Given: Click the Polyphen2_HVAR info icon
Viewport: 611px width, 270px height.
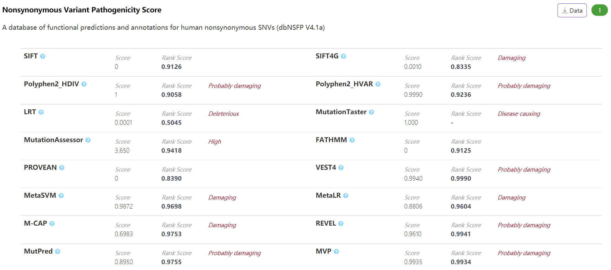Looking at the screenshot, I should [378, 84].
